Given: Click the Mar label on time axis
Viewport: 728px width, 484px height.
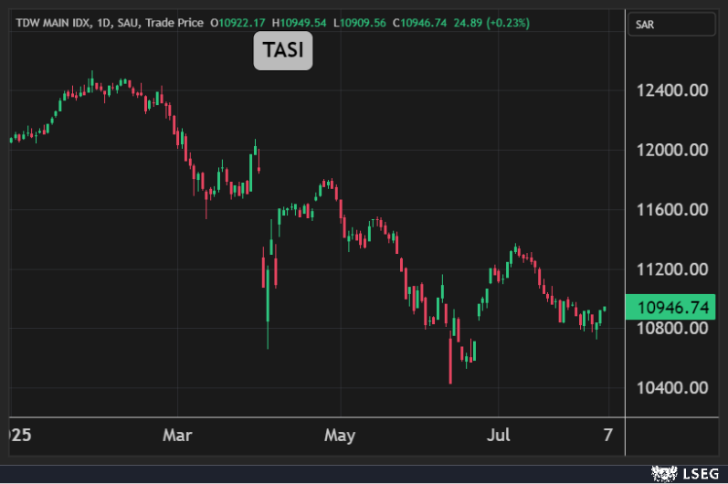Looking at the screenshot, I should [177, 434].
